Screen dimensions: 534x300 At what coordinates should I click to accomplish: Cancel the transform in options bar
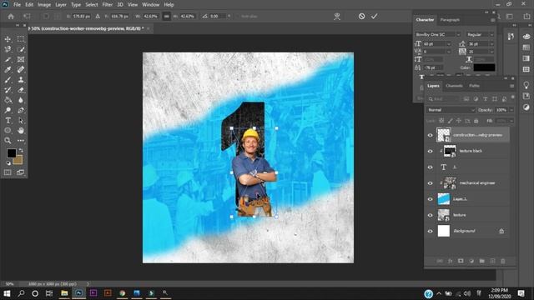(x=361, y=16)
